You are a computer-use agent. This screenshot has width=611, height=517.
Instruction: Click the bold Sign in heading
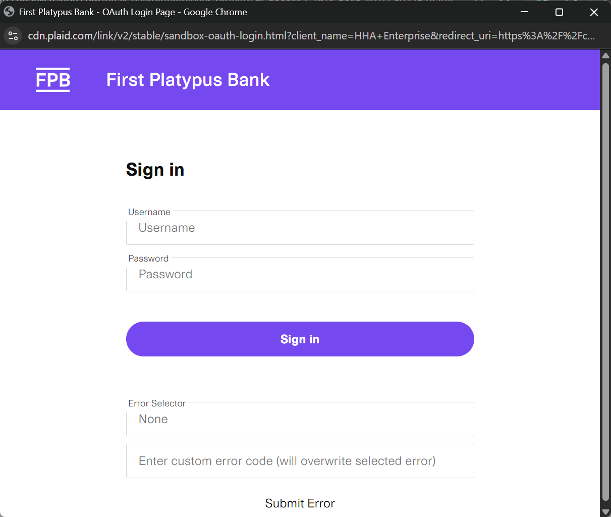pyautogui.click(x=155, y=170)
